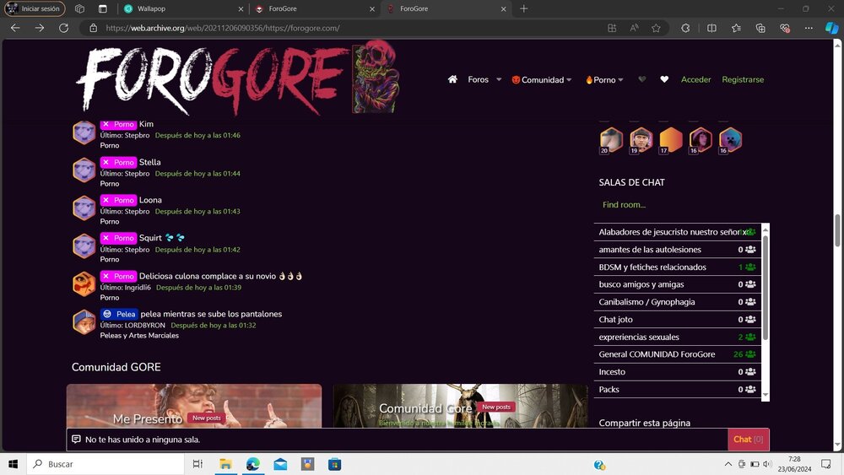Click the Pelea tag label
The height and width of the screenshot is (475, 844).
(119, 314)
